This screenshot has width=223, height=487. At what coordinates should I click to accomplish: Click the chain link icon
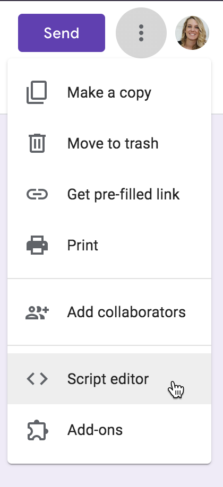tap(37, 194)
